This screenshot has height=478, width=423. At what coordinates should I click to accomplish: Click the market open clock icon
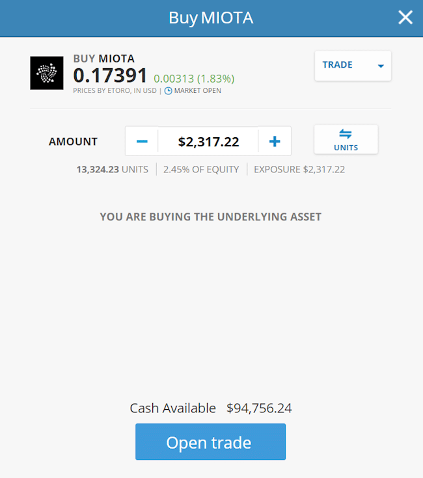(x=168, y=91)
